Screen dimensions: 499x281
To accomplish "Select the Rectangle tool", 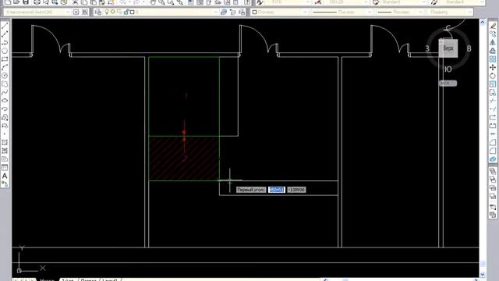I will tap(5, 59).
